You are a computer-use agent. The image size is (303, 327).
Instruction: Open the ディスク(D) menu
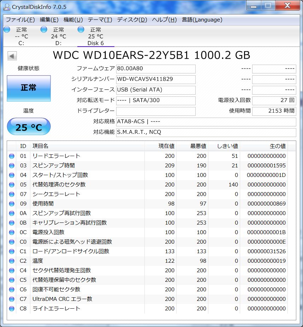(132, 20)
